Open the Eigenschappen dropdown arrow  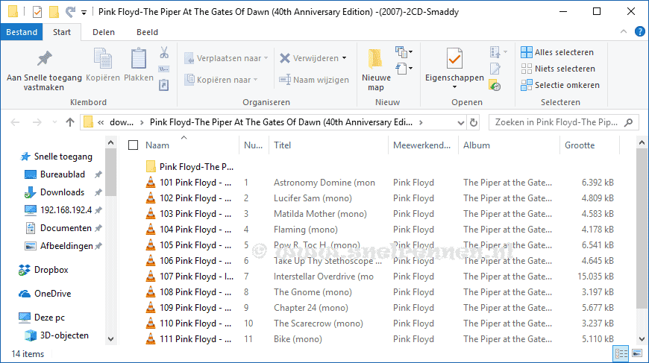click(454, 86)
